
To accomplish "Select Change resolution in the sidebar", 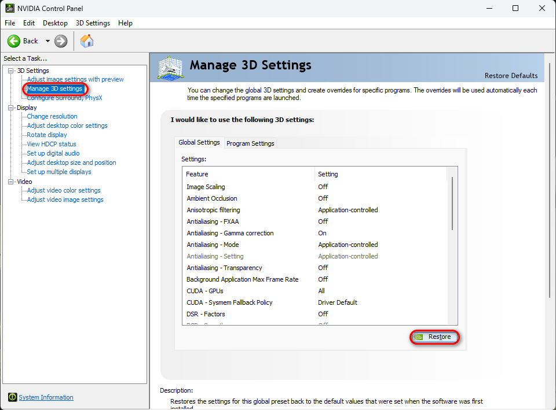I will pos(52,116).
